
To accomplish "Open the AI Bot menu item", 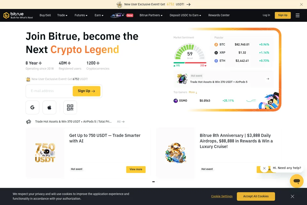I will point(117,15).
